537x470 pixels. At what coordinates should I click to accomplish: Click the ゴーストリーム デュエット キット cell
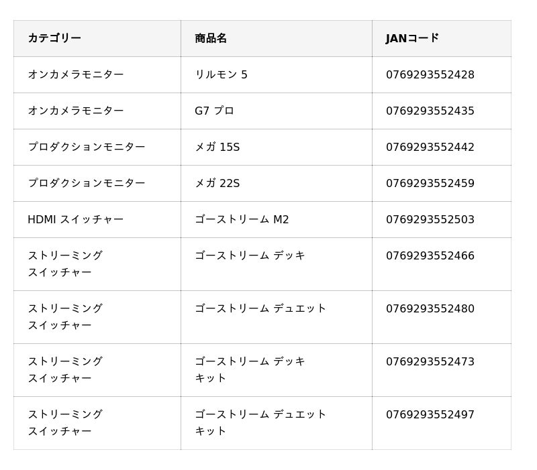pyautogui.click(x=260, y=422)
